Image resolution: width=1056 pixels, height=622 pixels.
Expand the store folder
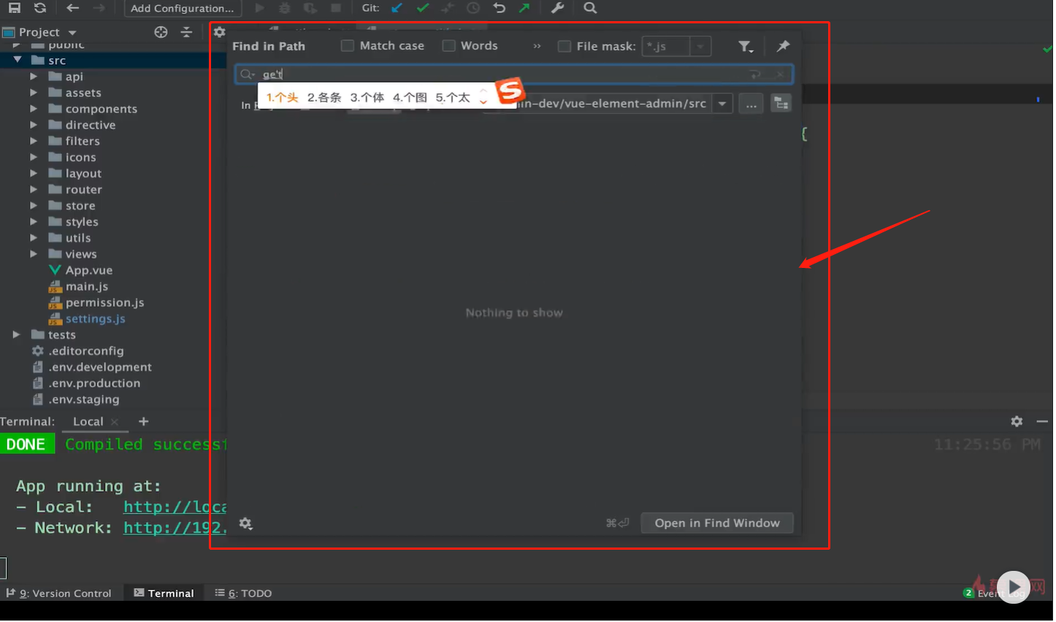(x=34, y=206)
